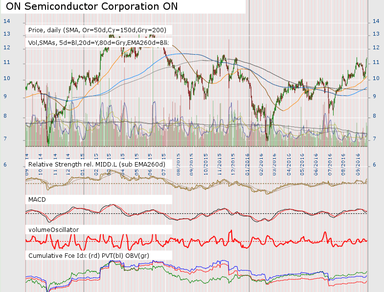
Task: Click price value 10 on left axis
Action: pyautogui.click(x=7, y=78)
